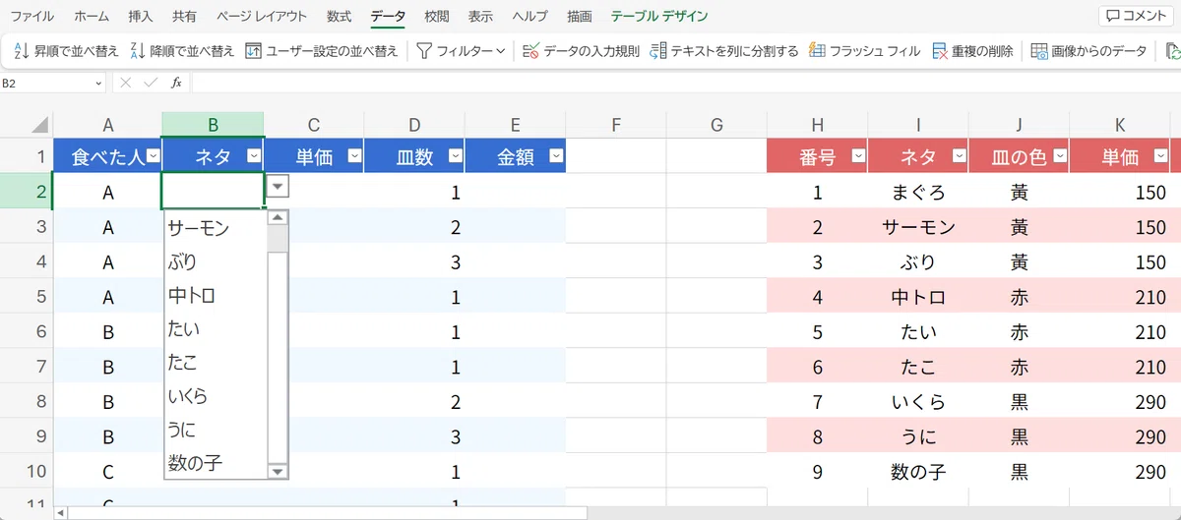Image resolution: width=1181 pixels, height=520 pixels.
Task: Choose 中トロ from the dropdown list
Action: [216, 295]
